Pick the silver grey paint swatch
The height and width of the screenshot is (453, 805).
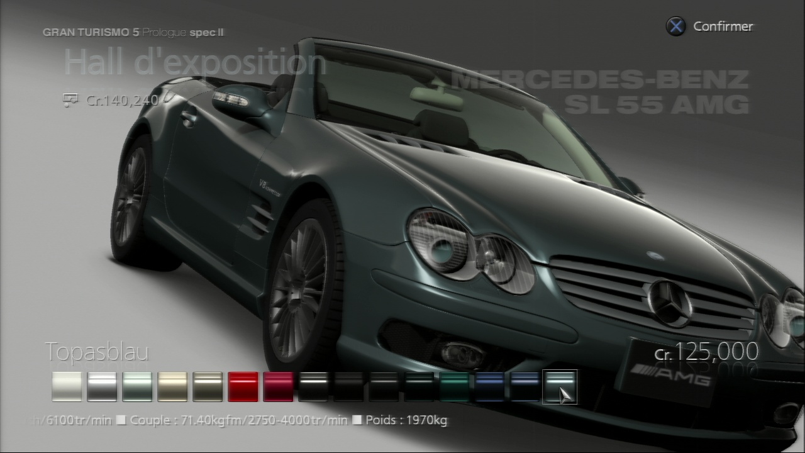coord(102,386)
